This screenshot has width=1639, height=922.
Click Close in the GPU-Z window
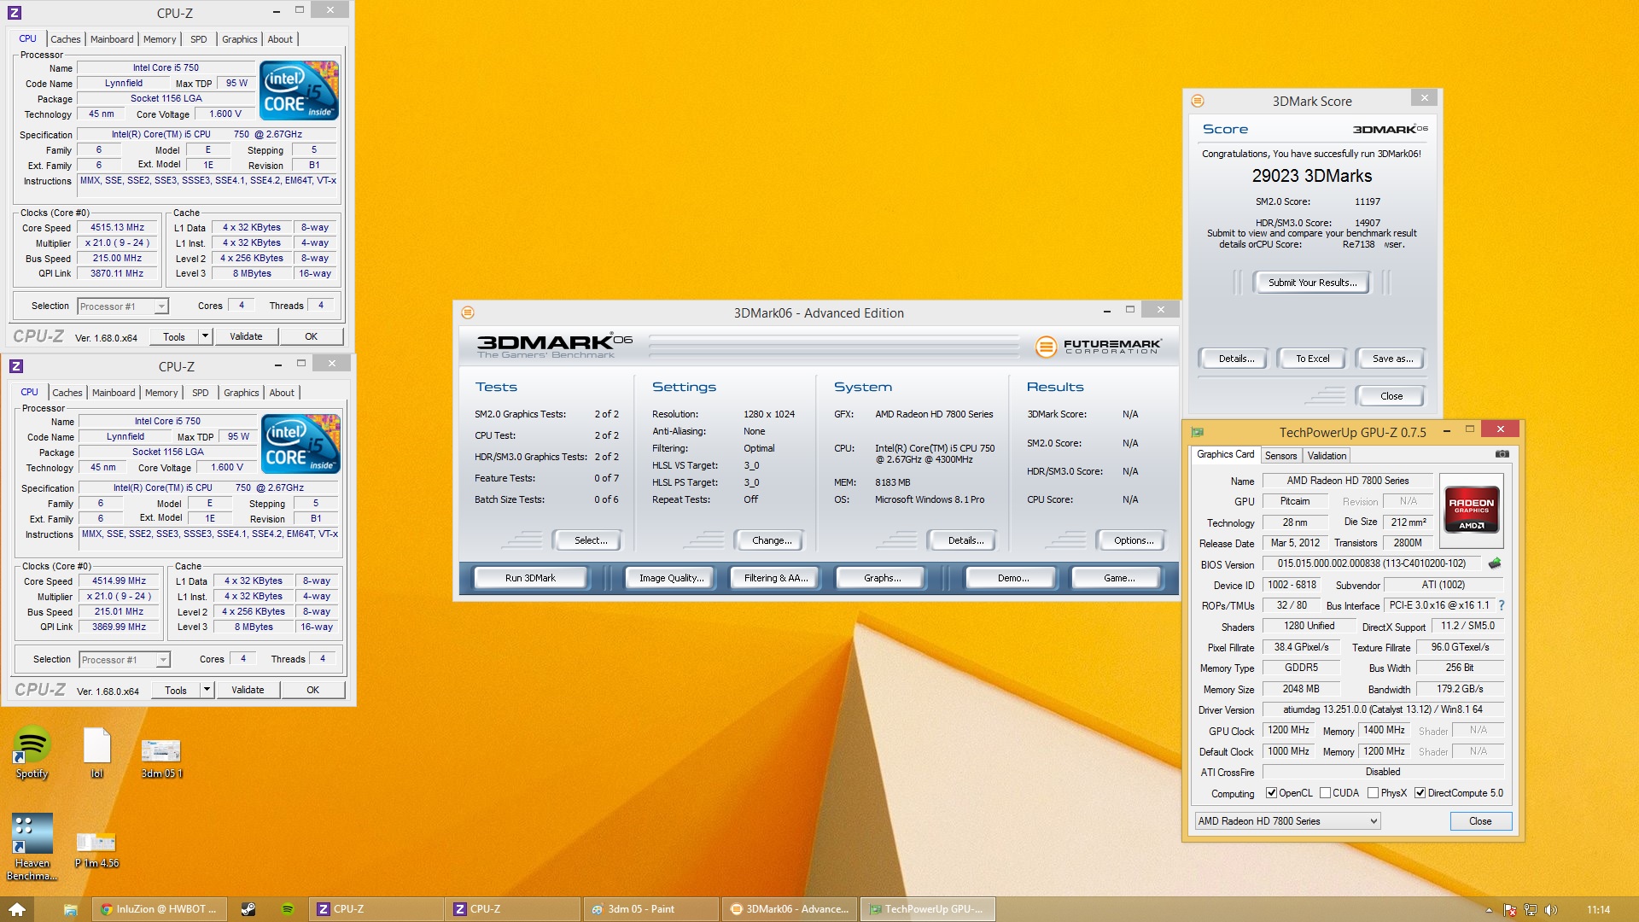coord(1480,821)
